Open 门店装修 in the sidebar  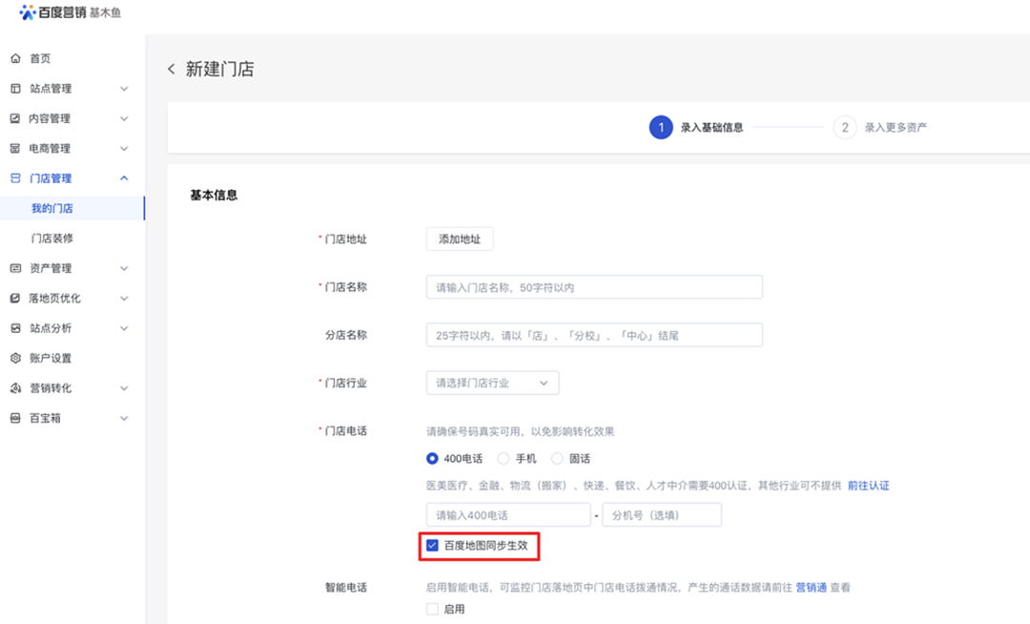[52, 239]
